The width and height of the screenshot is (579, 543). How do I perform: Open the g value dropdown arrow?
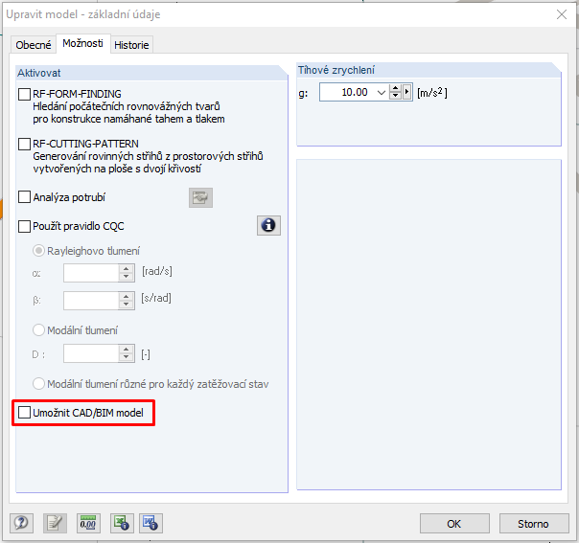(x=382, y=92)
